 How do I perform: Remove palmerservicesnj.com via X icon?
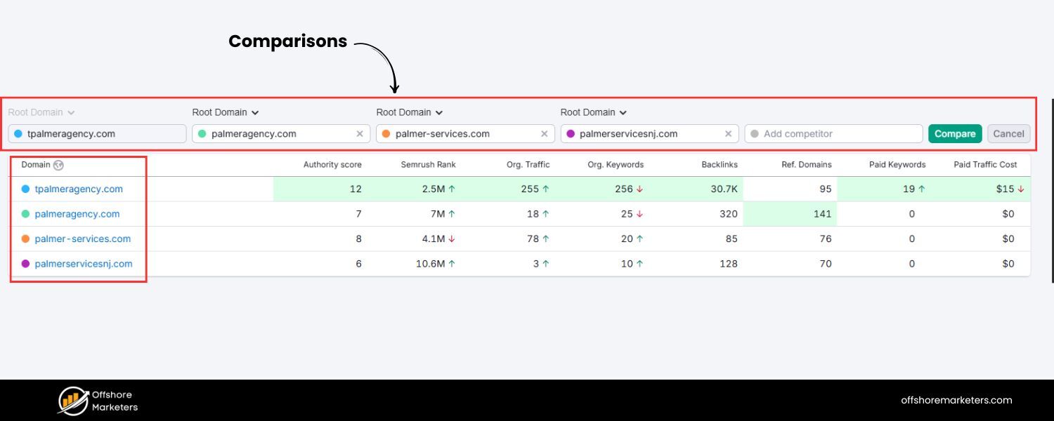coord(728,134)
